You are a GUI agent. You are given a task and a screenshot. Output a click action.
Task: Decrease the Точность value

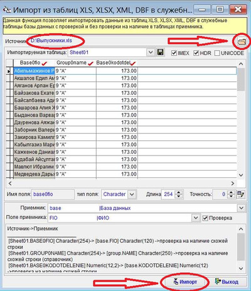[231, 196]
